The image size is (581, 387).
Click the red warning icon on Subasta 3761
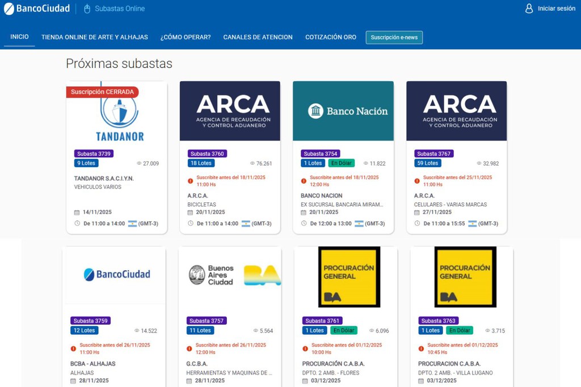pyautogui.click(x=305, y=348)
